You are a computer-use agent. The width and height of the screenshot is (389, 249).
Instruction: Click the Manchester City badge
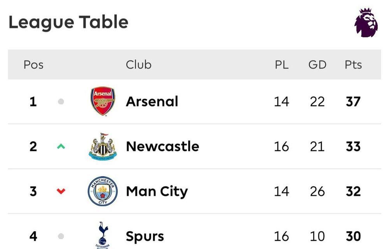click(x=103, y=191)
